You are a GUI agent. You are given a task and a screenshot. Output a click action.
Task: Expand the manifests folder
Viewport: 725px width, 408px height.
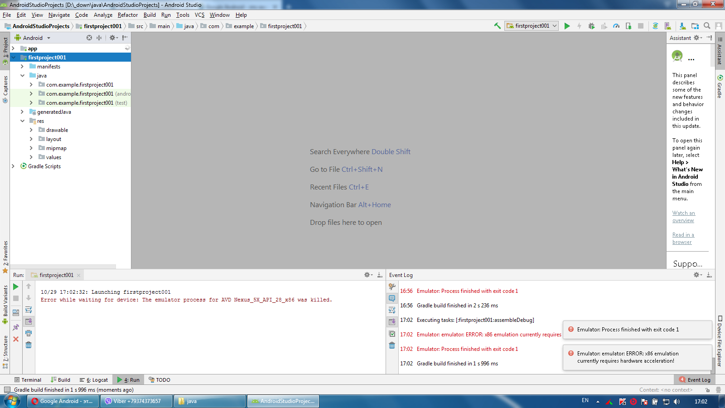point(22,66)
